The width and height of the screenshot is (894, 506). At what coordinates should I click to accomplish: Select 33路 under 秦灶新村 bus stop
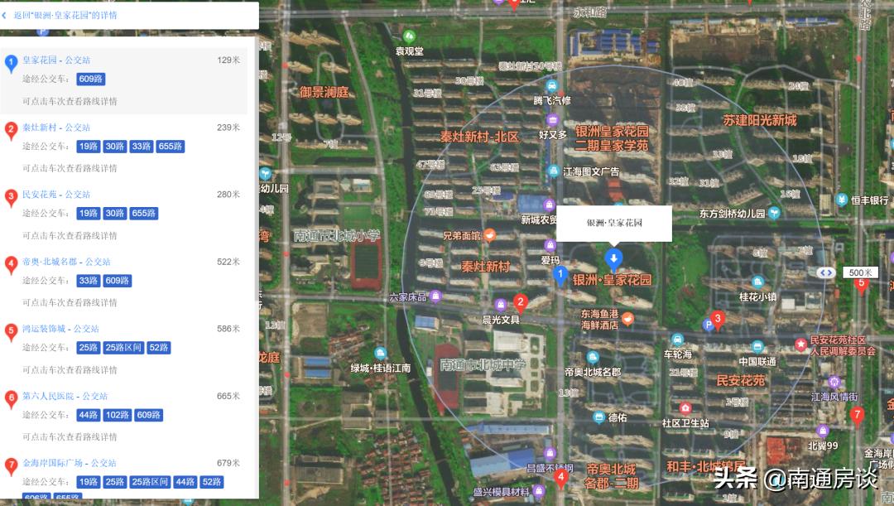pos(142,147)
